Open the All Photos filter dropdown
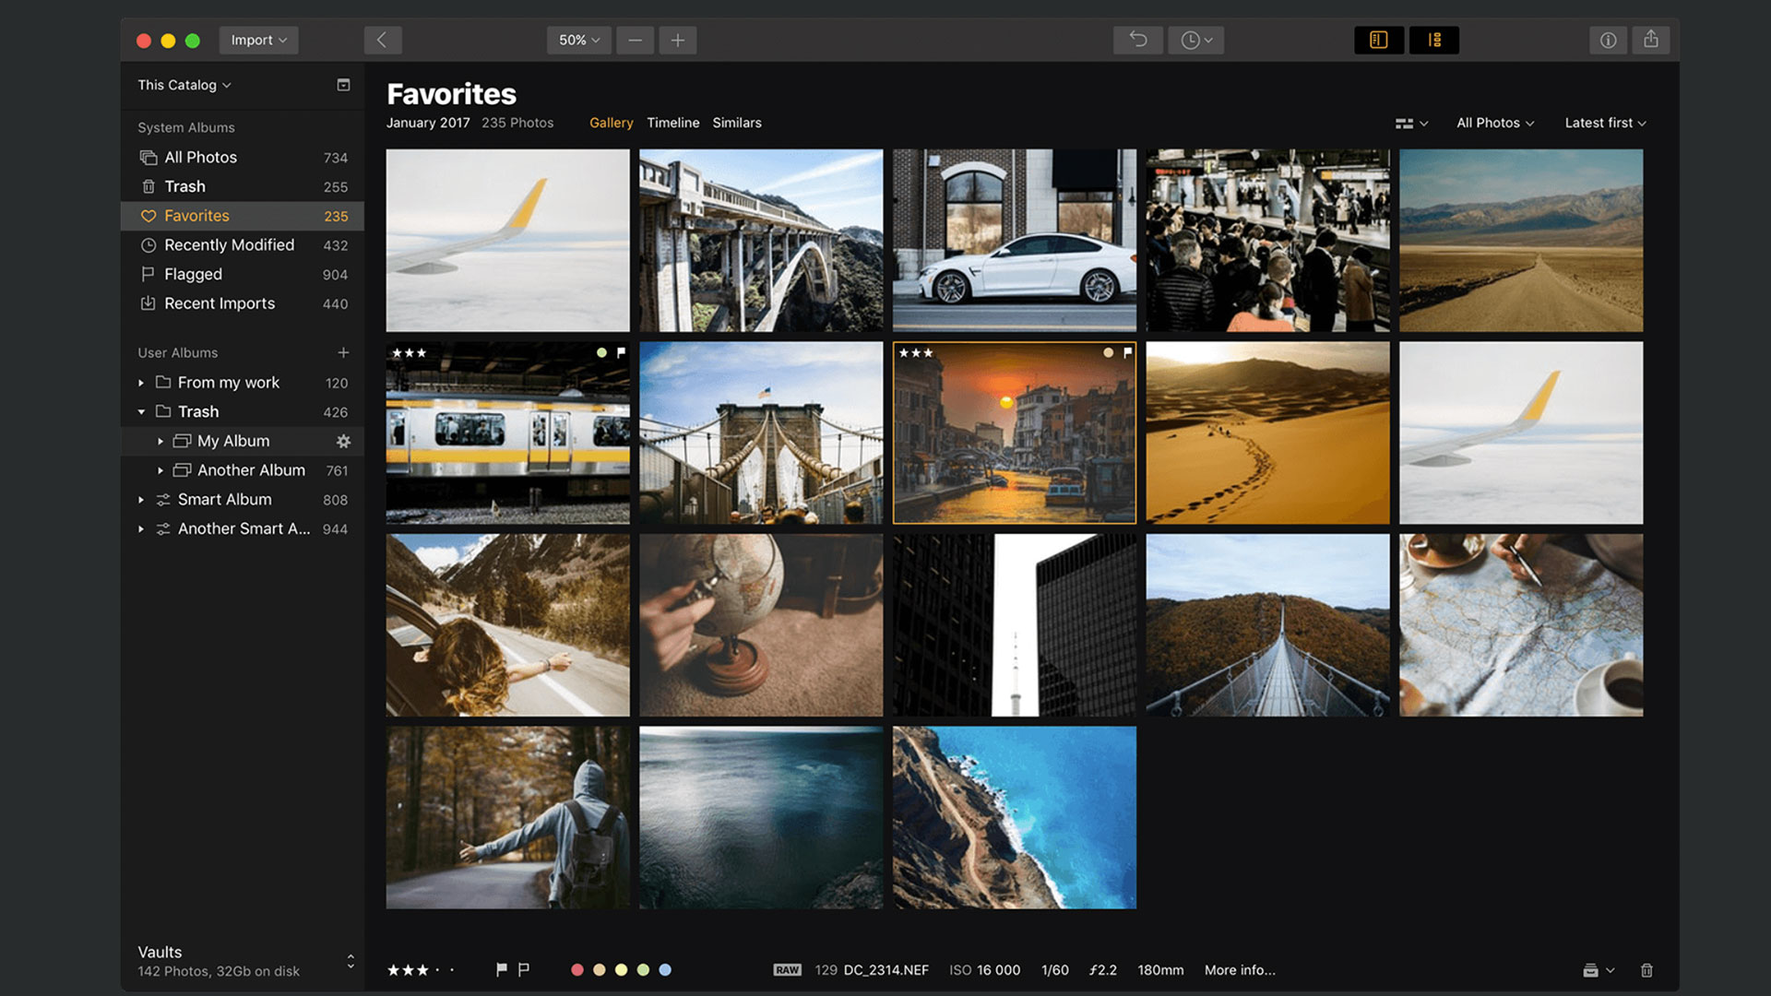 tap(1495, 123)
